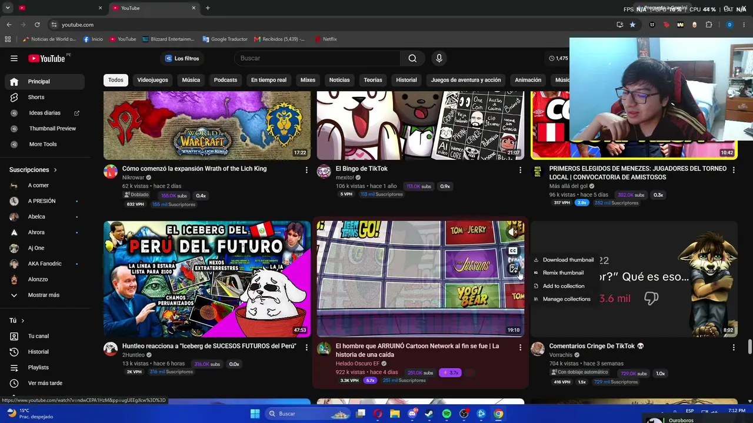The height and width of the screenshot is (423, 753).
Task: Open the Chrome profile avatar D
Action: click(729, 25)
